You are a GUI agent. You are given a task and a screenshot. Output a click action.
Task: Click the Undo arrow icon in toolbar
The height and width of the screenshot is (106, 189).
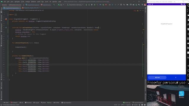coord(124,5)
